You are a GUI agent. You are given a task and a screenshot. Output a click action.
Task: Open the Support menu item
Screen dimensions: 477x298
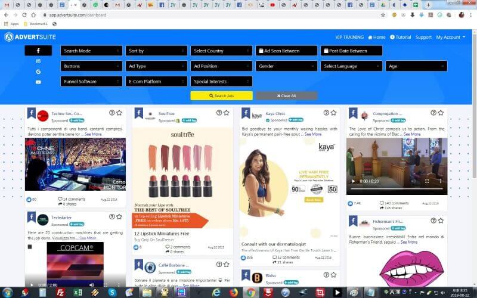423,37
